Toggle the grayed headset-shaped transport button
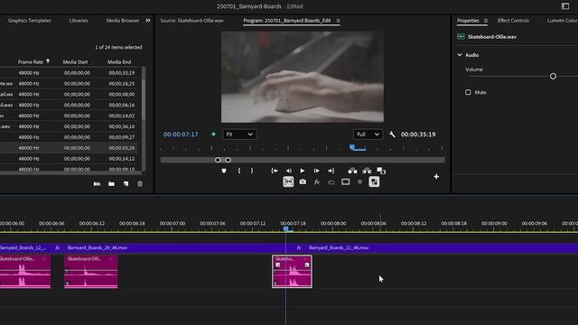 click(x=331, y=182)
